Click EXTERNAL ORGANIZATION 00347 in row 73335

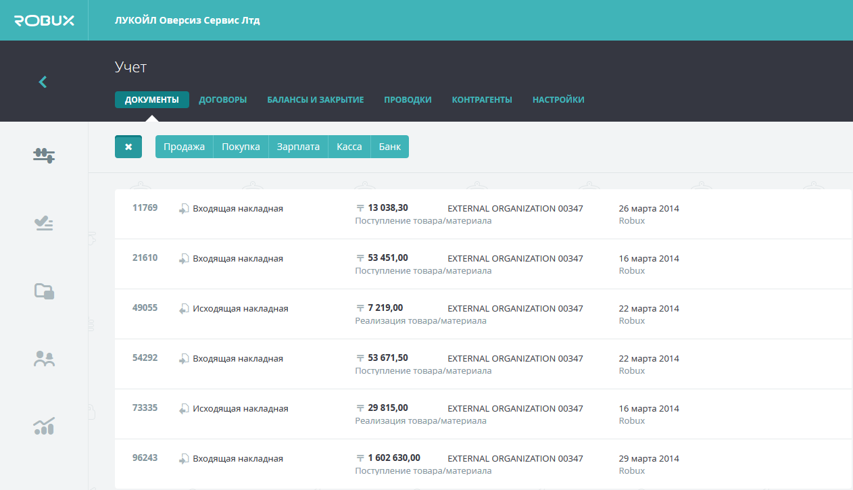[516, 409]
